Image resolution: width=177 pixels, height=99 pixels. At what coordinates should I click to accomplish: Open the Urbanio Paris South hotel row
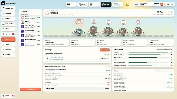143,87
